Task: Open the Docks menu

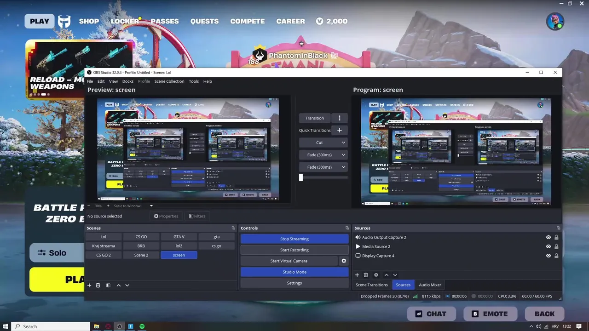Action: pyautogui.click(x=127, y=81)
